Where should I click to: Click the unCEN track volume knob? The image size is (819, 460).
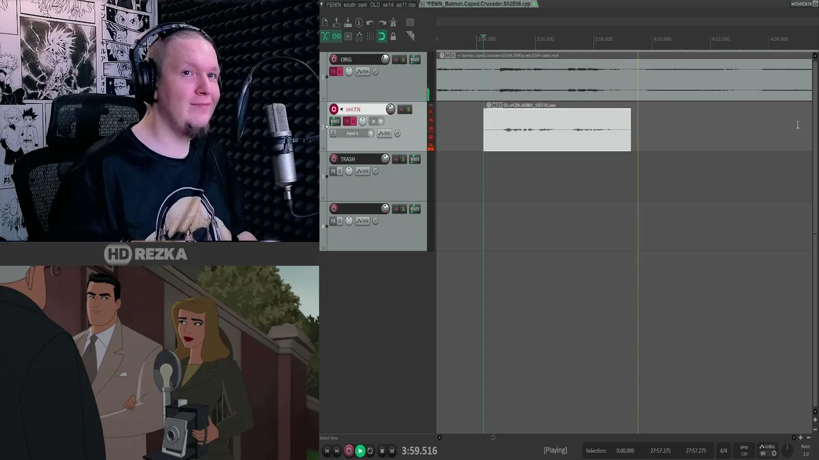[x=391, y=109]
